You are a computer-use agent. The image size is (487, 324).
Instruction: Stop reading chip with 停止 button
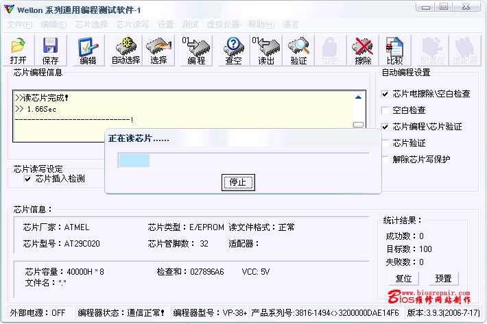238,182
